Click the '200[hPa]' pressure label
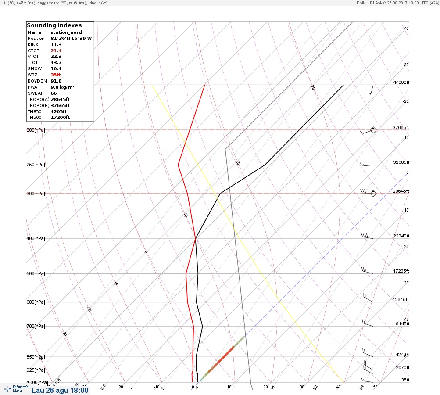 [x=36, y=130]
